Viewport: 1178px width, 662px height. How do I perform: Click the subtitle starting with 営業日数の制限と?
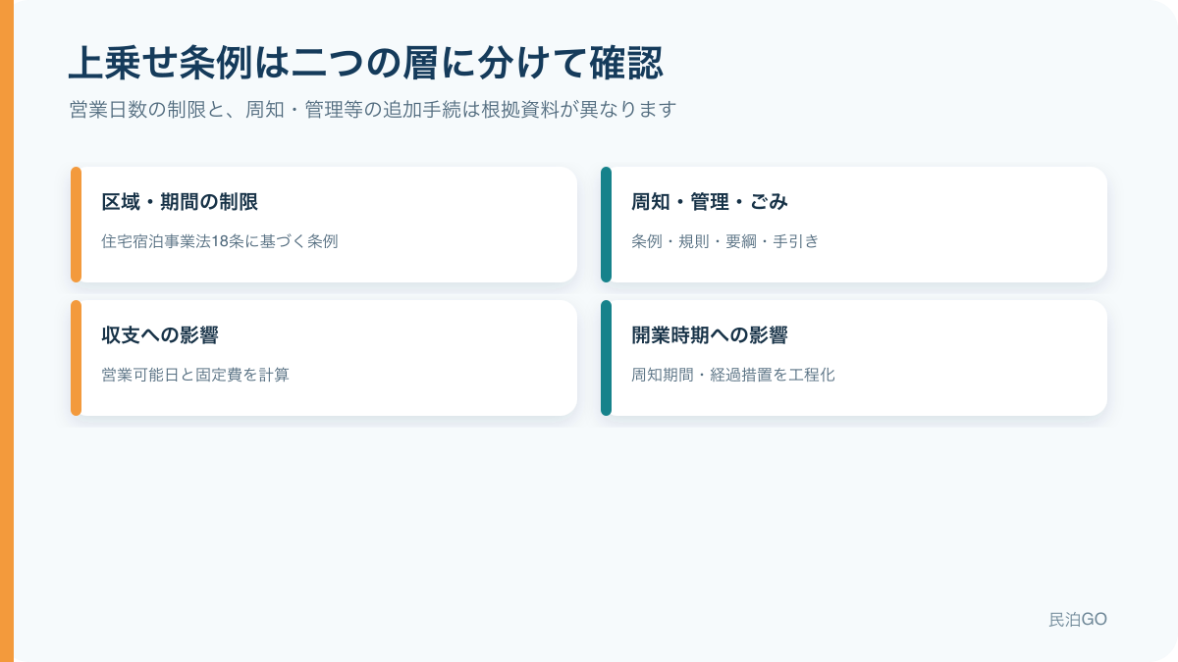pos(373,109)
